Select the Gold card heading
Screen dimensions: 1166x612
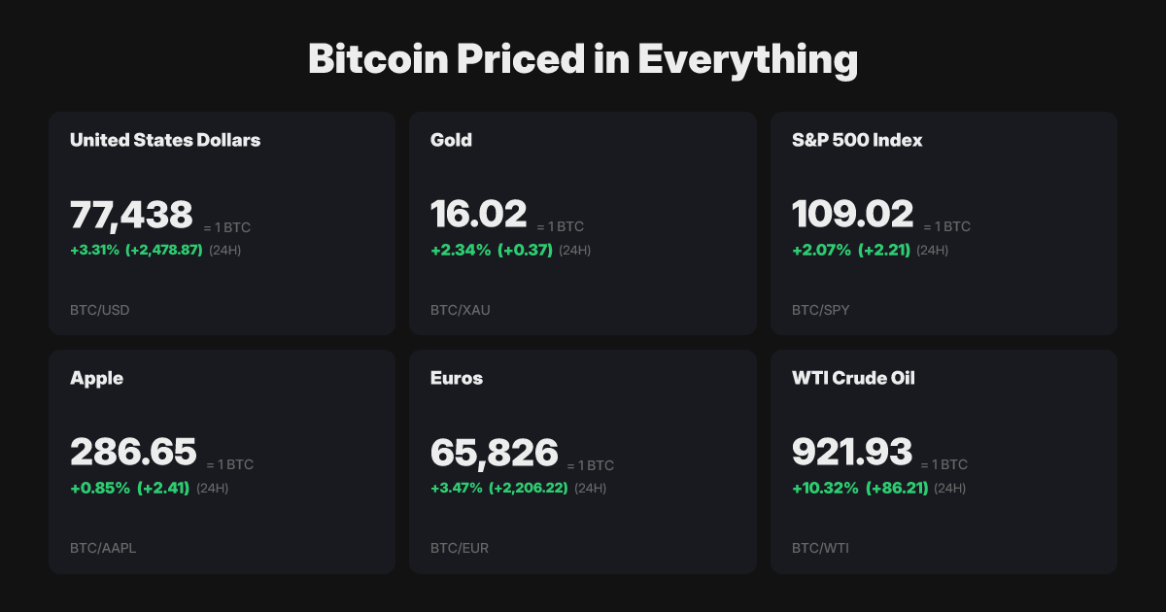coord(451,140)
